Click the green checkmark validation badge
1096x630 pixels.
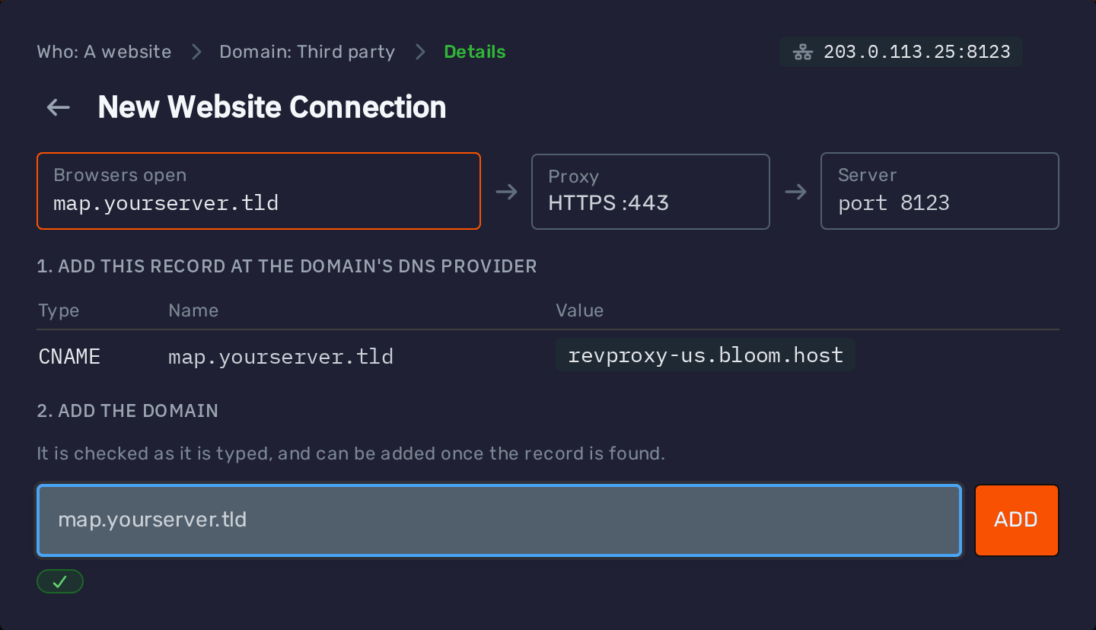pos(60,582)
